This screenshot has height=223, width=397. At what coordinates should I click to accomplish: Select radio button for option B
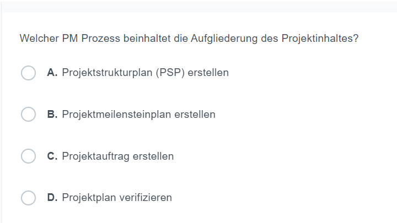(29, 115)
